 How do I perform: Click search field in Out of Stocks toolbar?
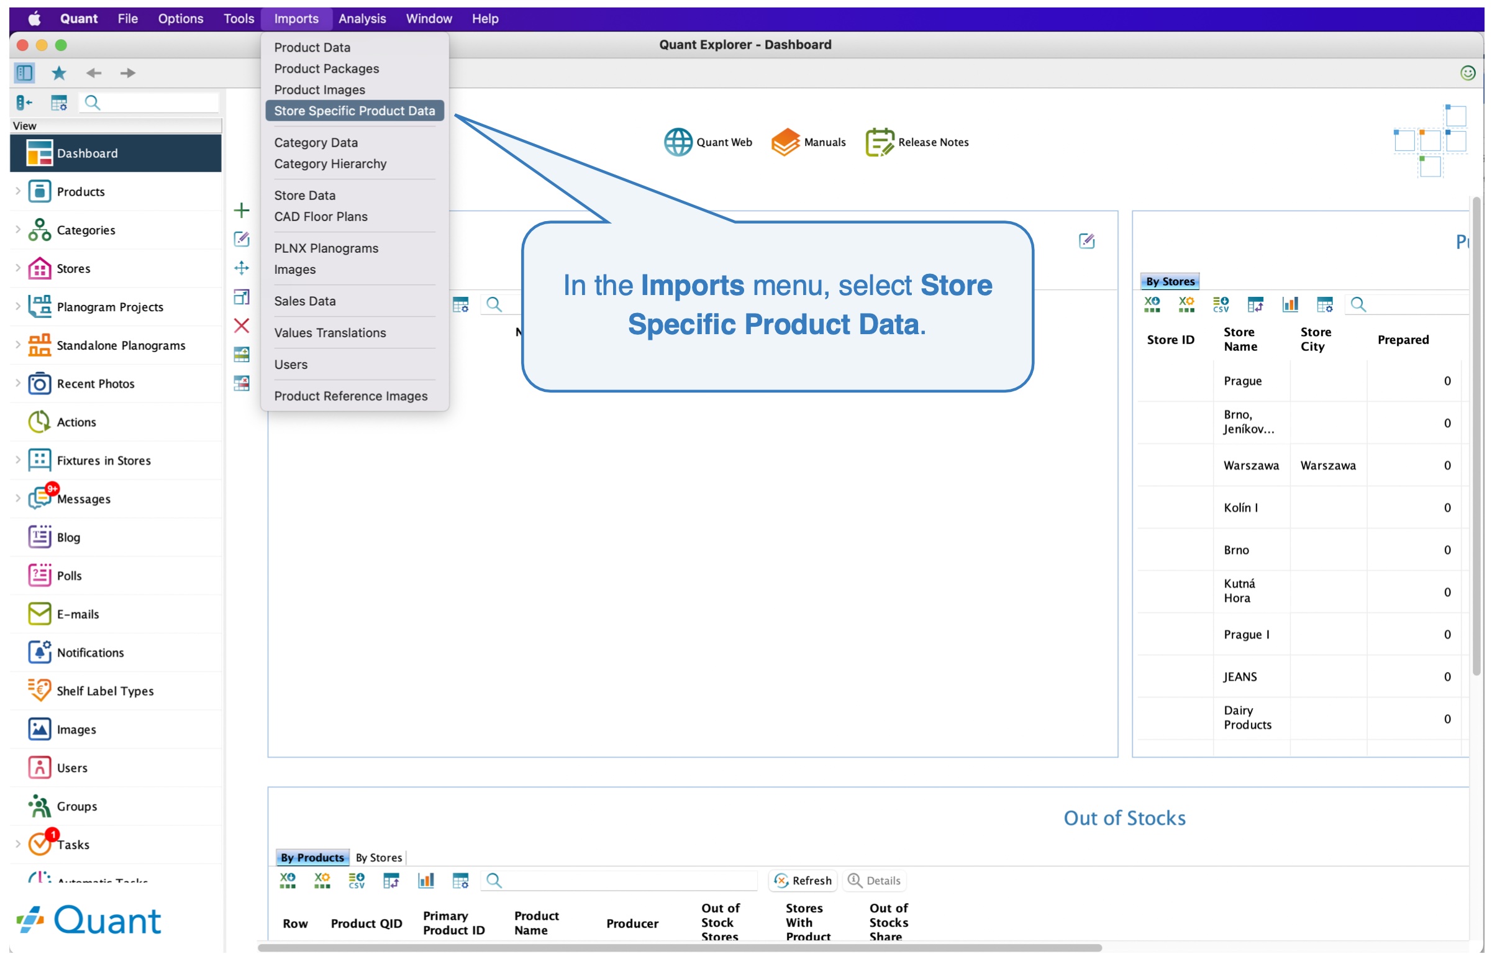click(x=619, y=881)
